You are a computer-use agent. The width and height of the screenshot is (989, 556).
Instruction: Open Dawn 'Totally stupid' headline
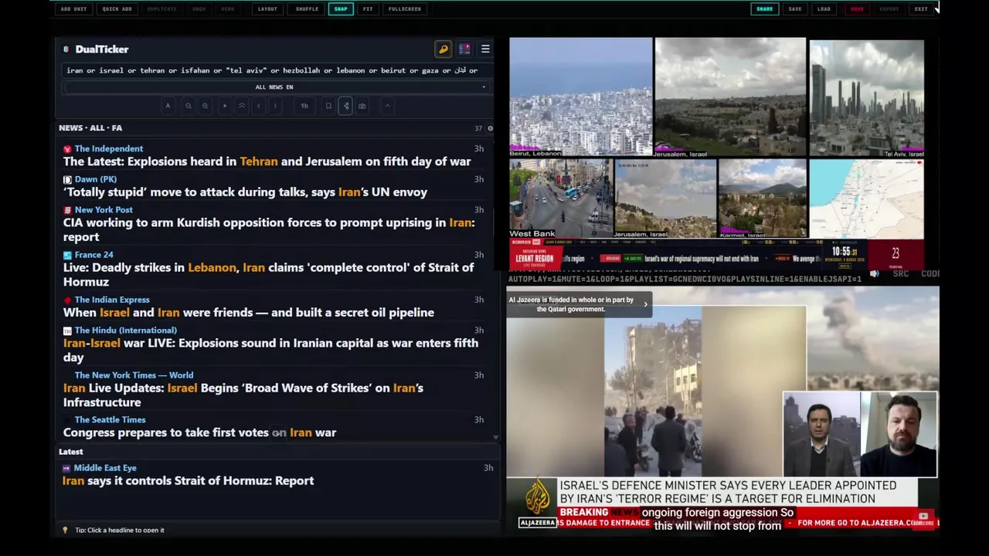tap(245, 192)
